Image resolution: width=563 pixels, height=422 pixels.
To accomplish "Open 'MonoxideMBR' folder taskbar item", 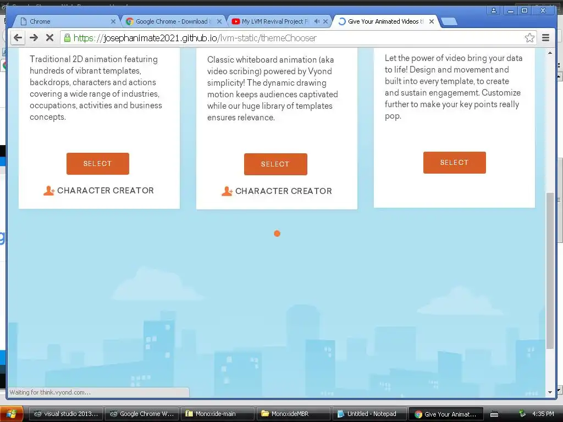I will pyautogui.click(x=294, y=414).
